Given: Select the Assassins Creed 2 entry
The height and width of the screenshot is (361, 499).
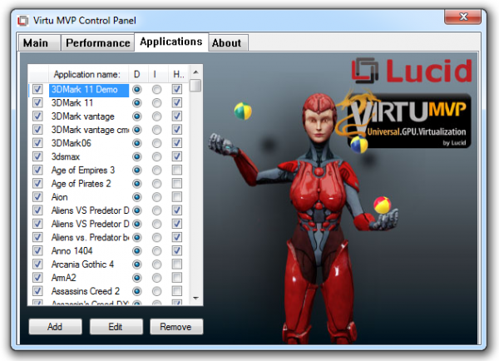Looking at the screenshot, I should (86, 291).
